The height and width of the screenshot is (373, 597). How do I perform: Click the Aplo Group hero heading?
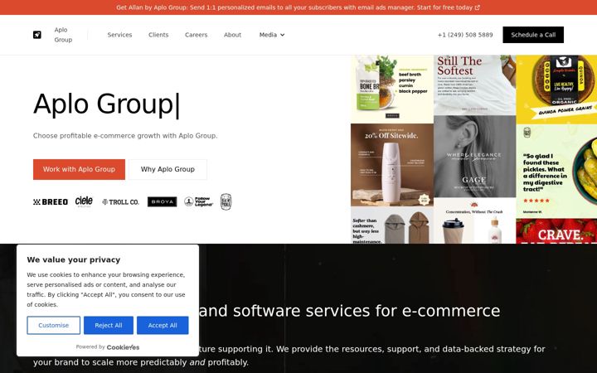point(106,104)
